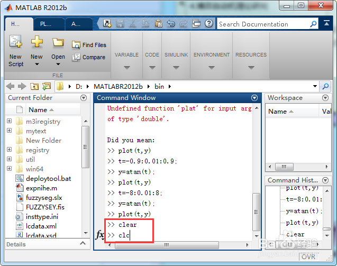This screenshot has width=337, height=266.
Task: Click the D: segment in address bar
Action: (x=79, y=86)
